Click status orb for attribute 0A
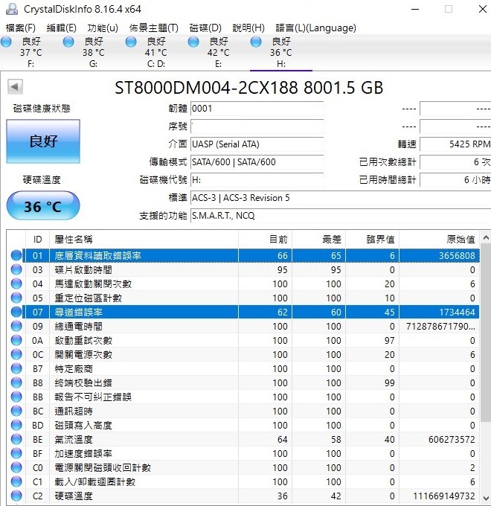The image size is (491, 506). pos(16,340)
